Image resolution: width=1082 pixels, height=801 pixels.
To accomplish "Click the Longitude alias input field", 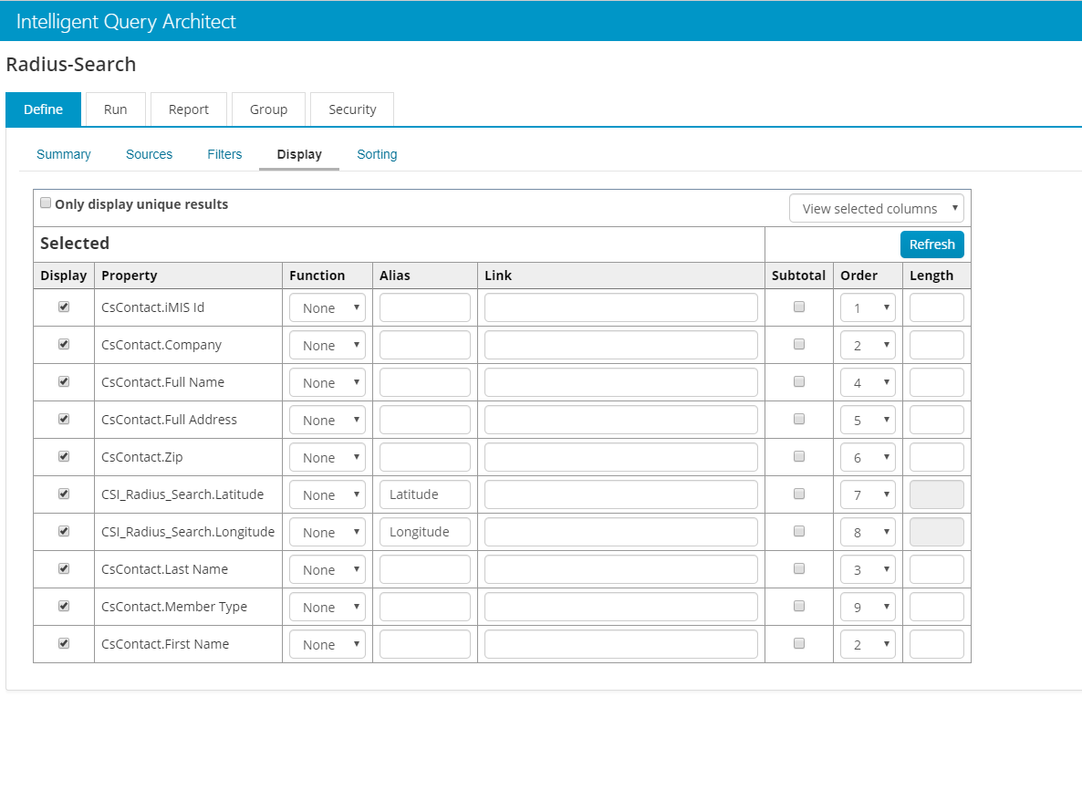I will click(x=424, y=532).
